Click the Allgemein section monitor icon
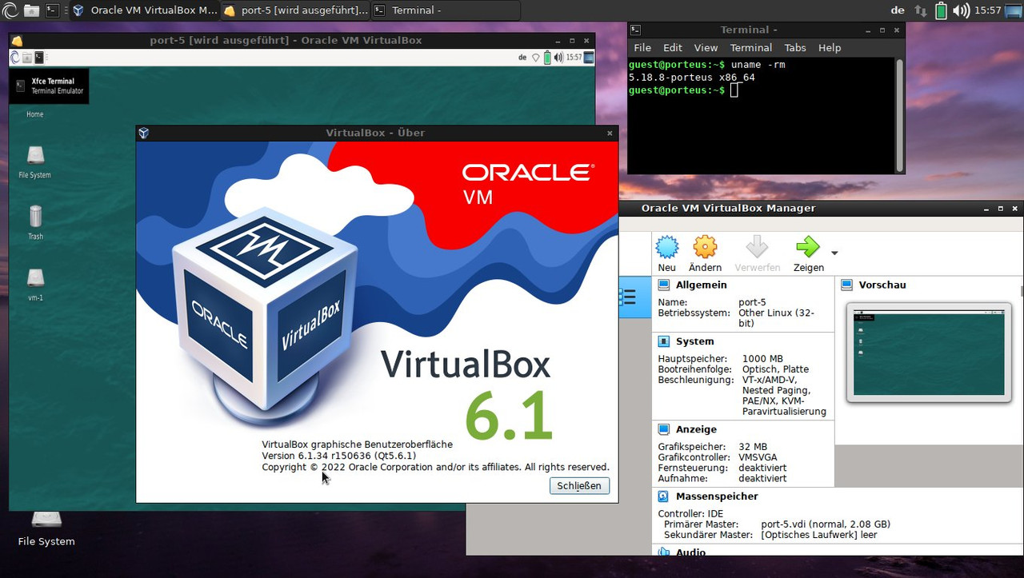1024x578 pixels. [x=663, y=285]
